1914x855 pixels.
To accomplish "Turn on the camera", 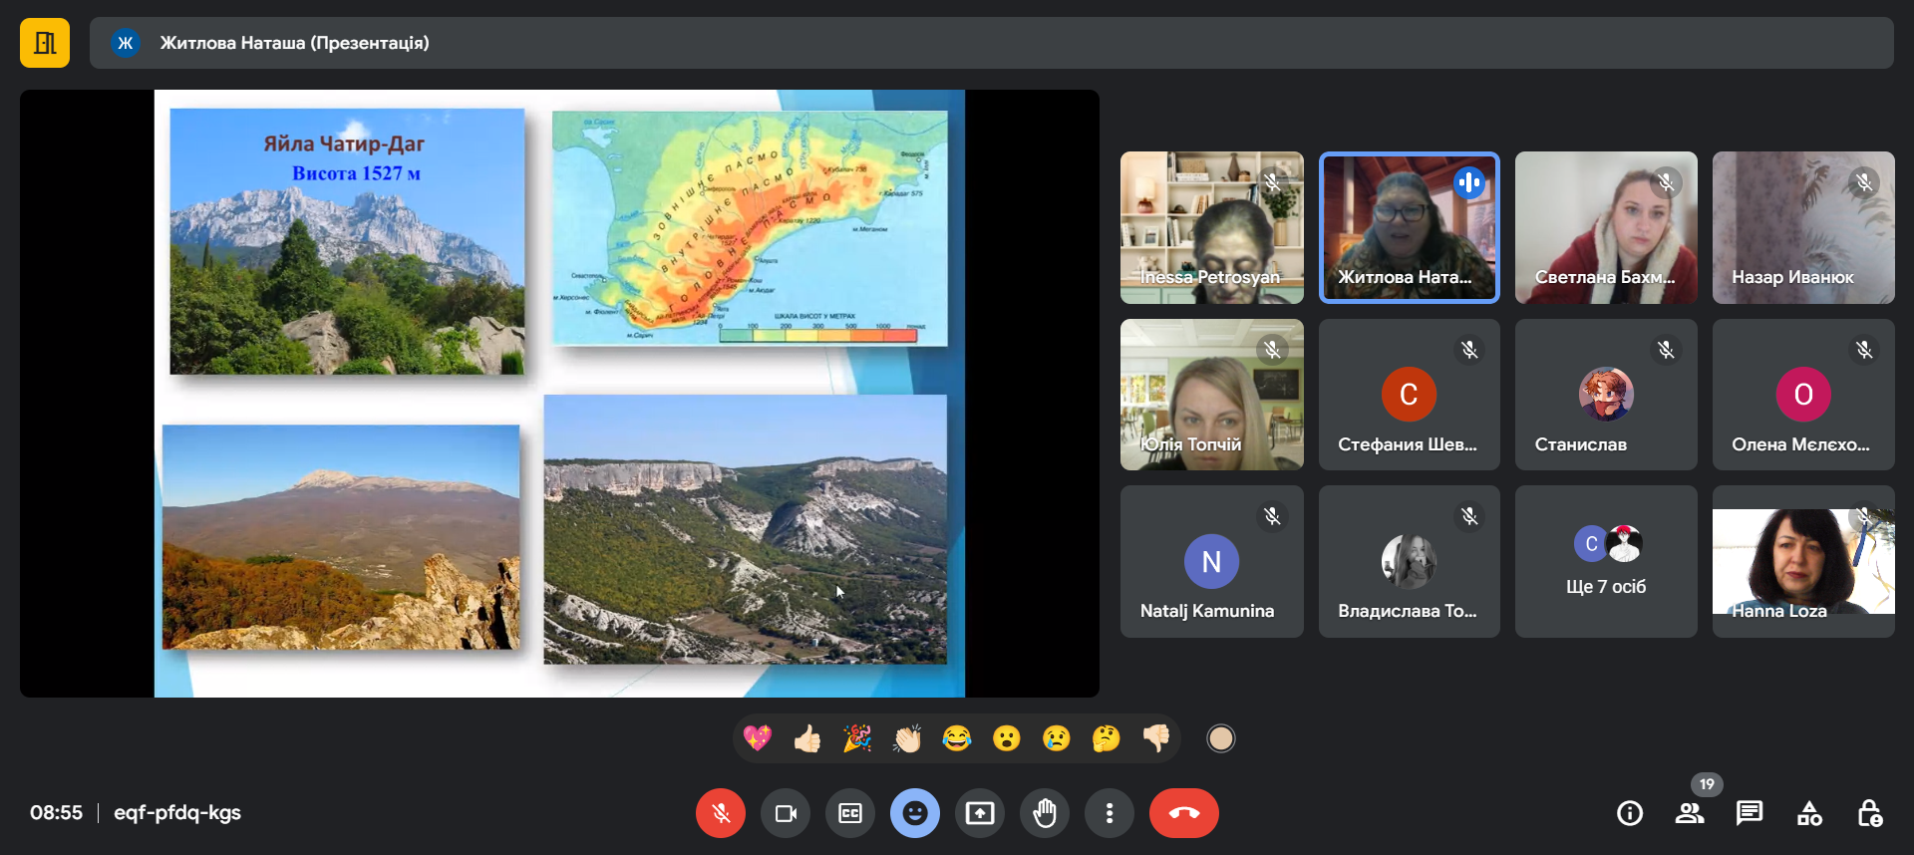I will pyautogui.click(x=786, y=813).
